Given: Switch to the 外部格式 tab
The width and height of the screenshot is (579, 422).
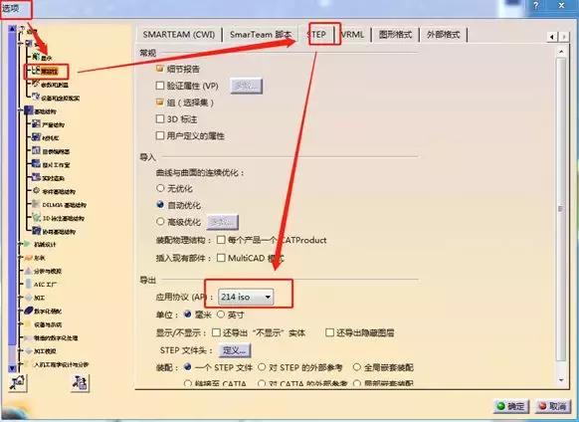Looking at the screenshot, I should [443, 35].
